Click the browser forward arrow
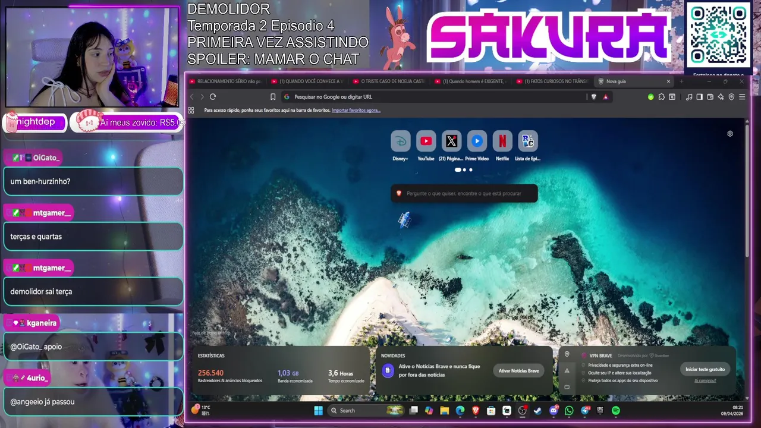 [202, 97]
